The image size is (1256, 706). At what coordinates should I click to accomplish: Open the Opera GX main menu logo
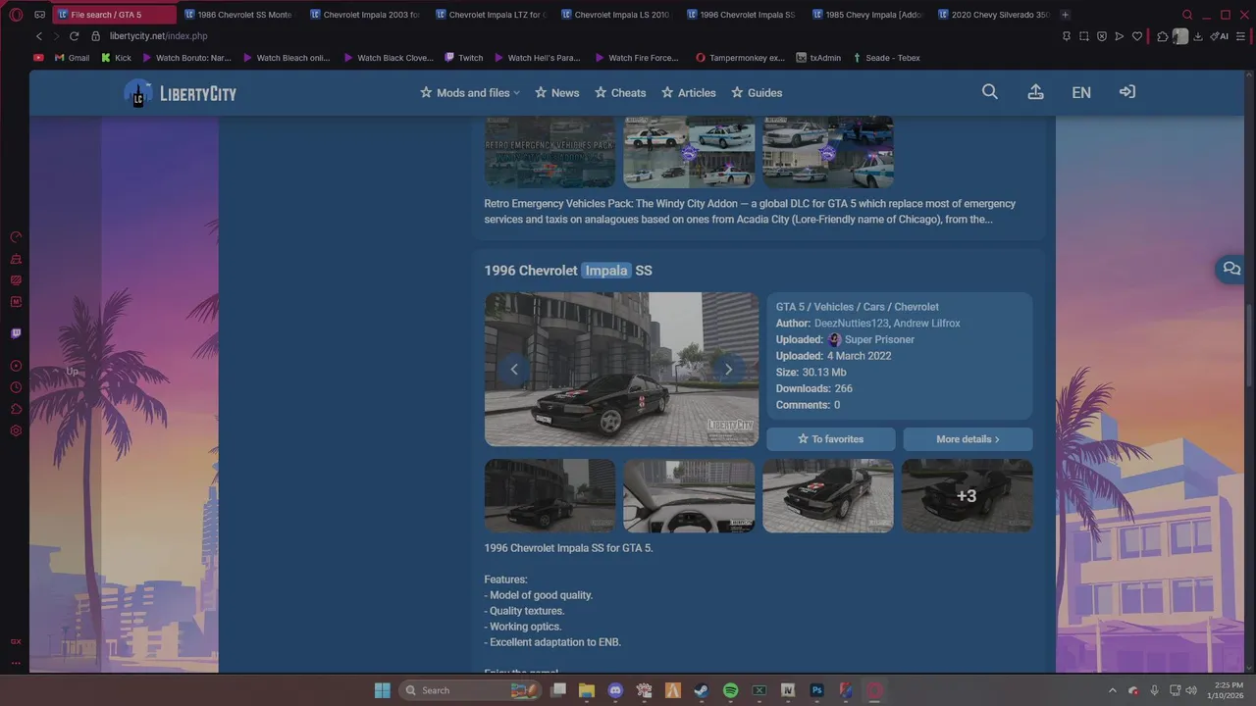click(x=16, y=15)
